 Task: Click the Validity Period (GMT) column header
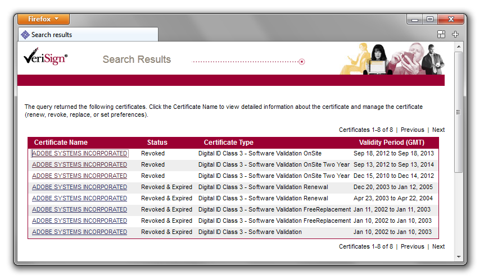click(x=392, y=143)
